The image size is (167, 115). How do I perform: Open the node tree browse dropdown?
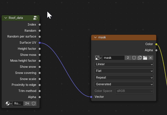pos(9,104)
